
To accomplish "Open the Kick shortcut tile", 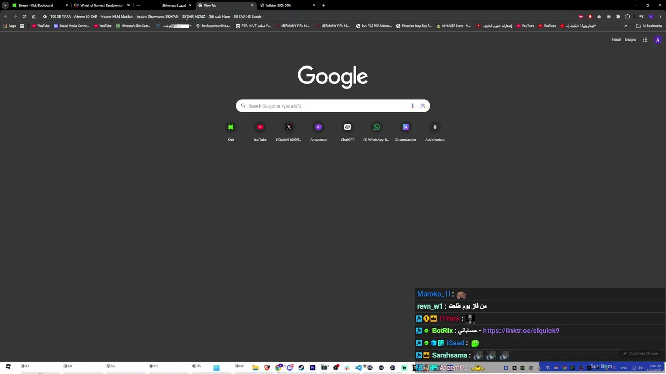I will [x=231, y=131].
